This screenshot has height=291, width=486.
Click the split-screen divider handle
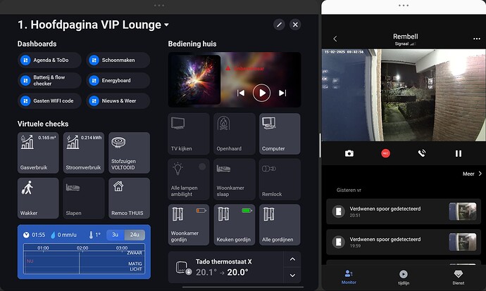tap(320, 145)
